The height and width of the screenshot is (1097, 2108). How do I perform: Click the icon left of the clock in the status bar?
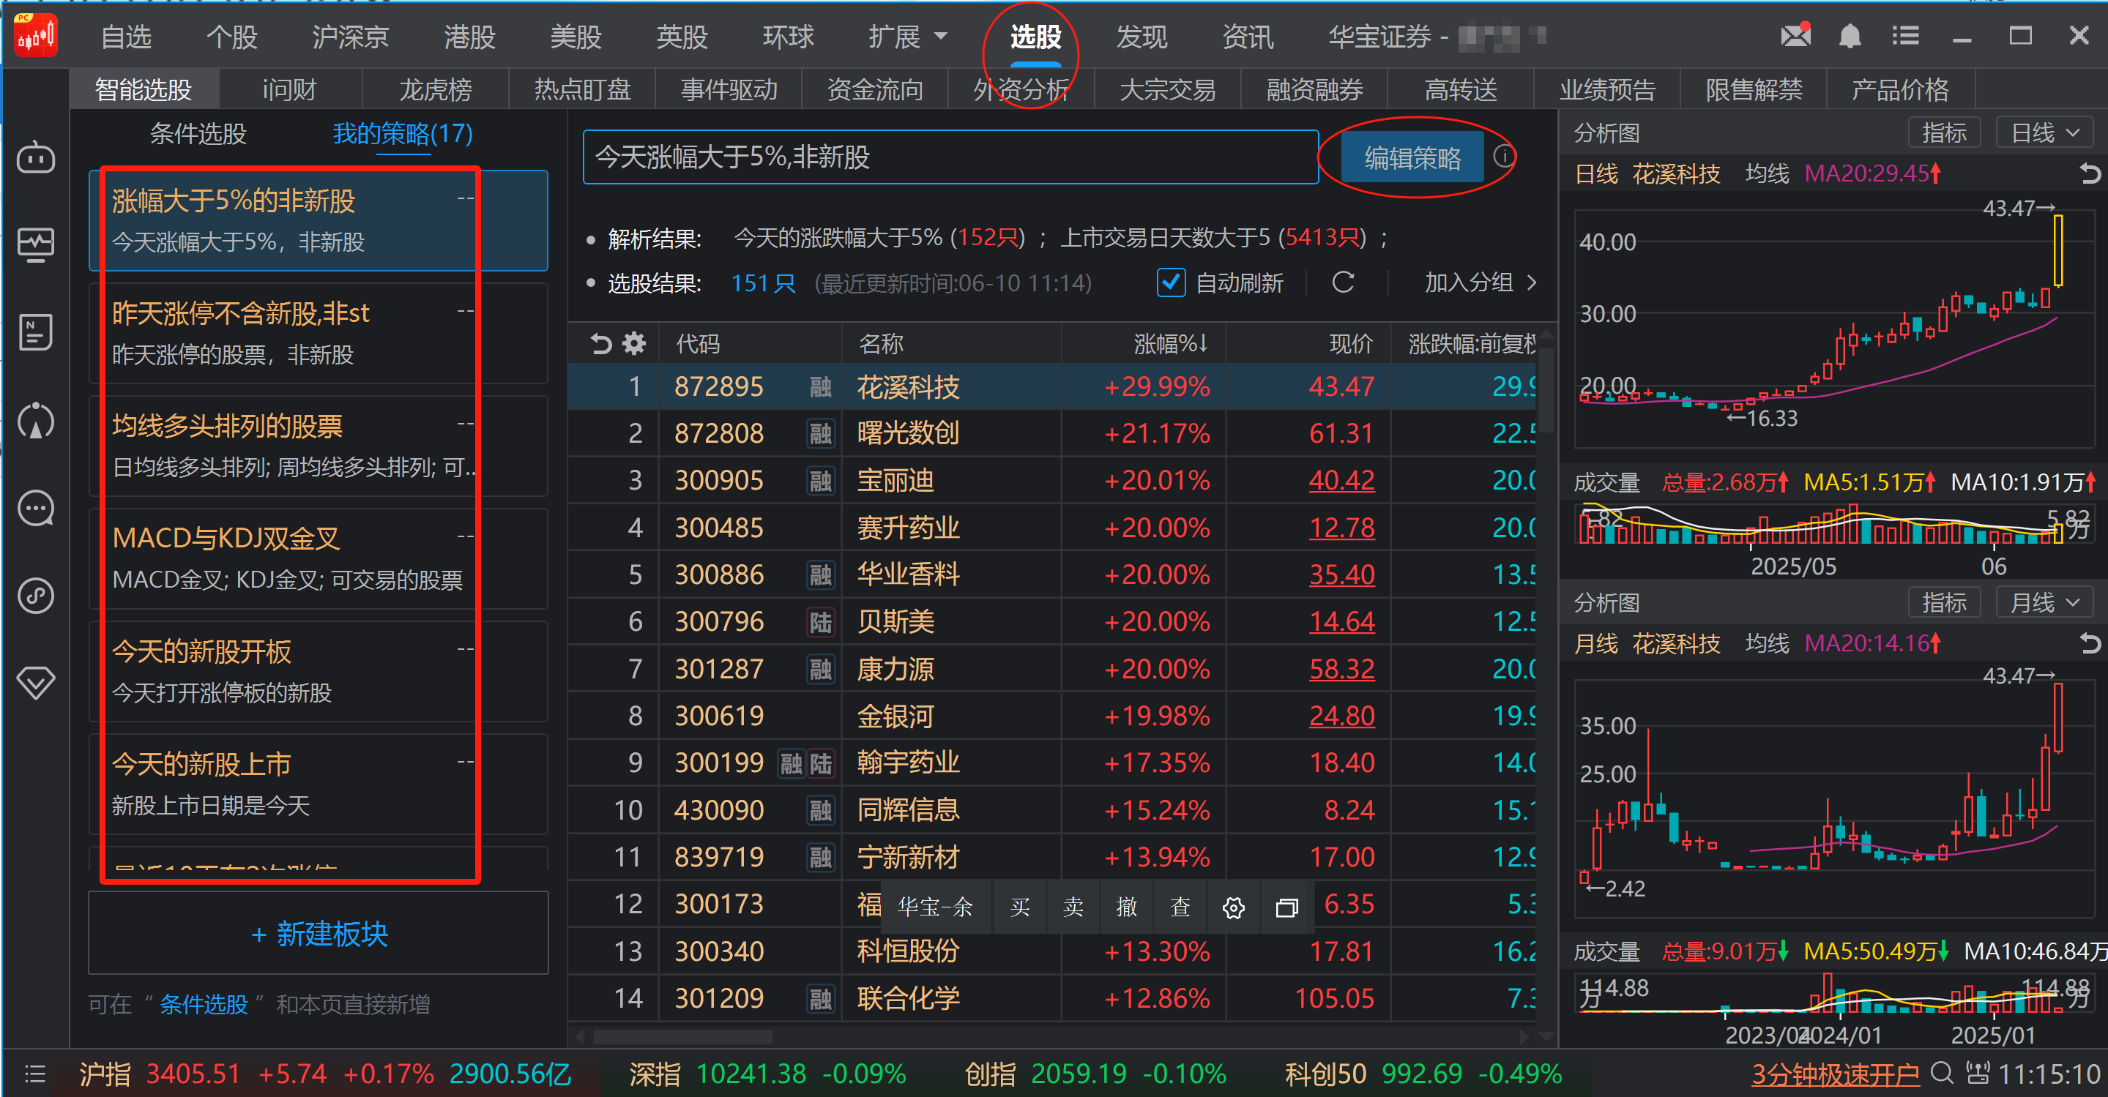pyautogui.click(x=1977, y=1072)
